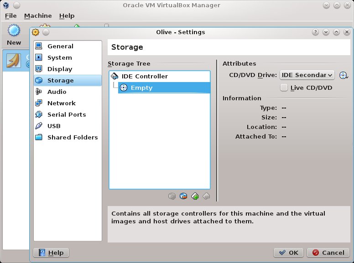Click Remove Controller icon below storage tree
The width and height of the screenshot is (354, 263).
click(x=183, y=196)
